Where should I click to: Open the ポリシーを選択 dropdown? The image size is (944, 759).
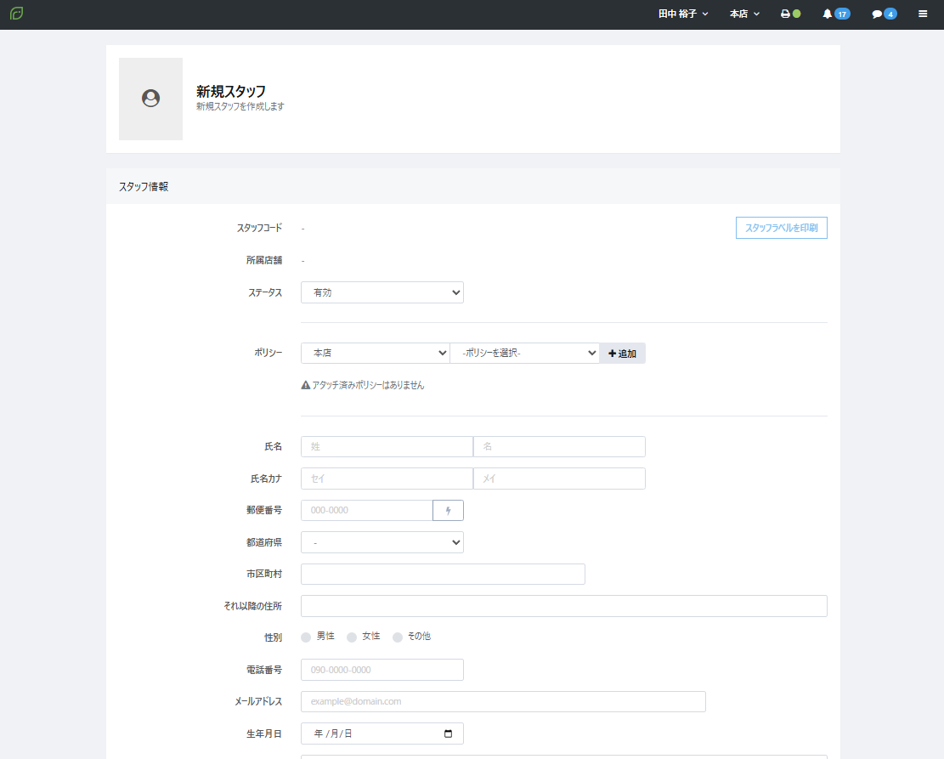click(x=524, y=354)
